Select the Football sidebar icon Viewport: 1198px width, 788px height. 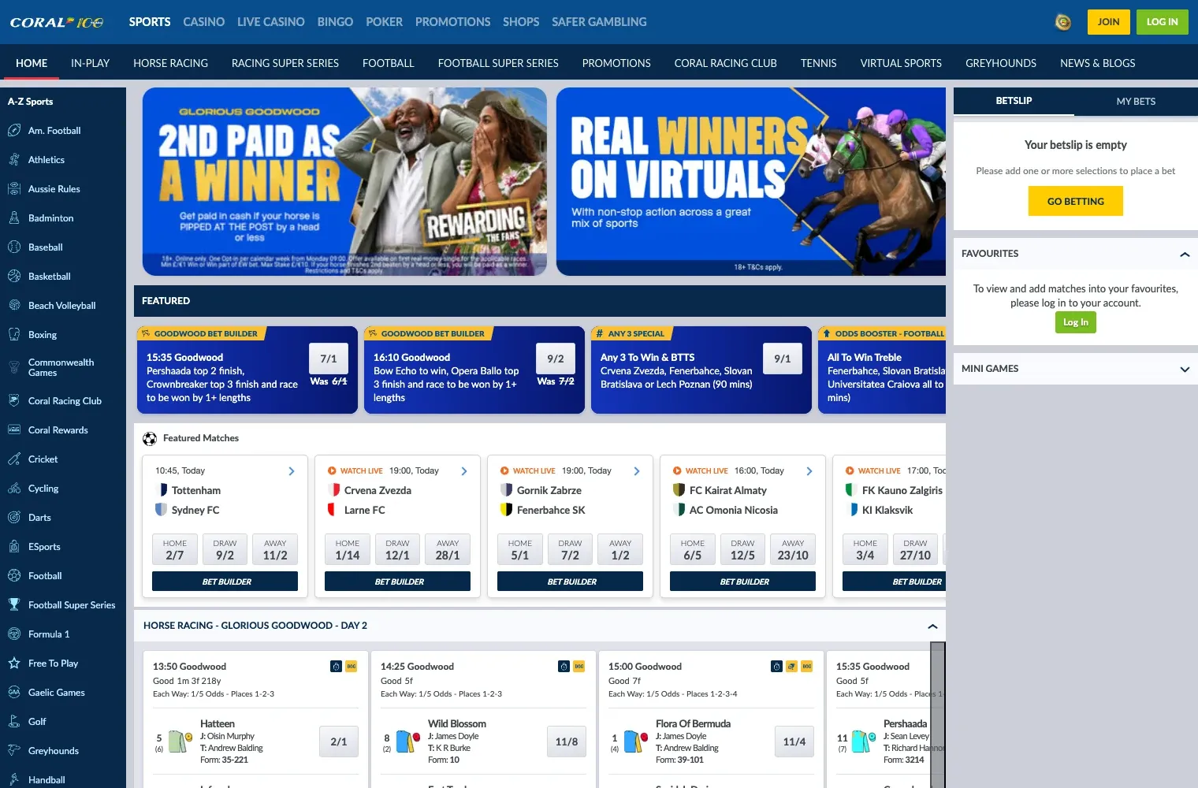14,576
